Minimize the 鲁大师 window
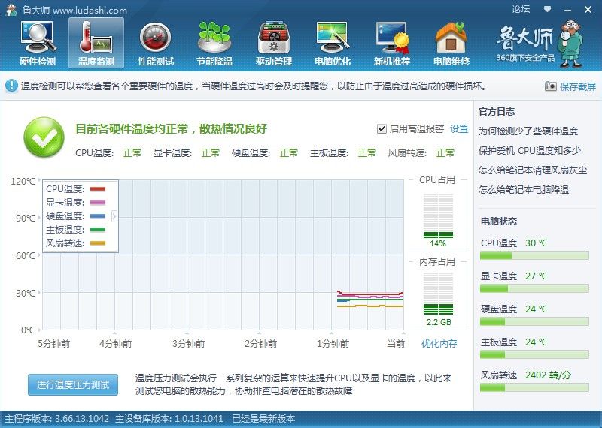 568,10
